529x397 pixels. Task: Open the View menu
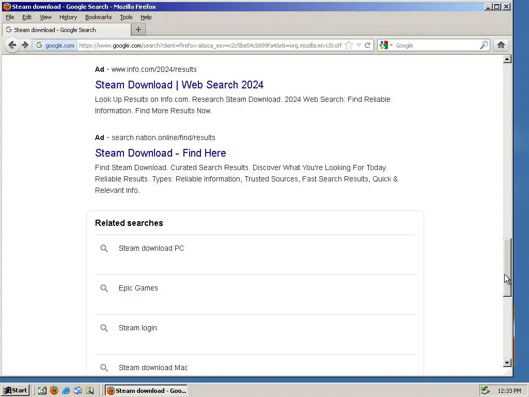(45, 17)
